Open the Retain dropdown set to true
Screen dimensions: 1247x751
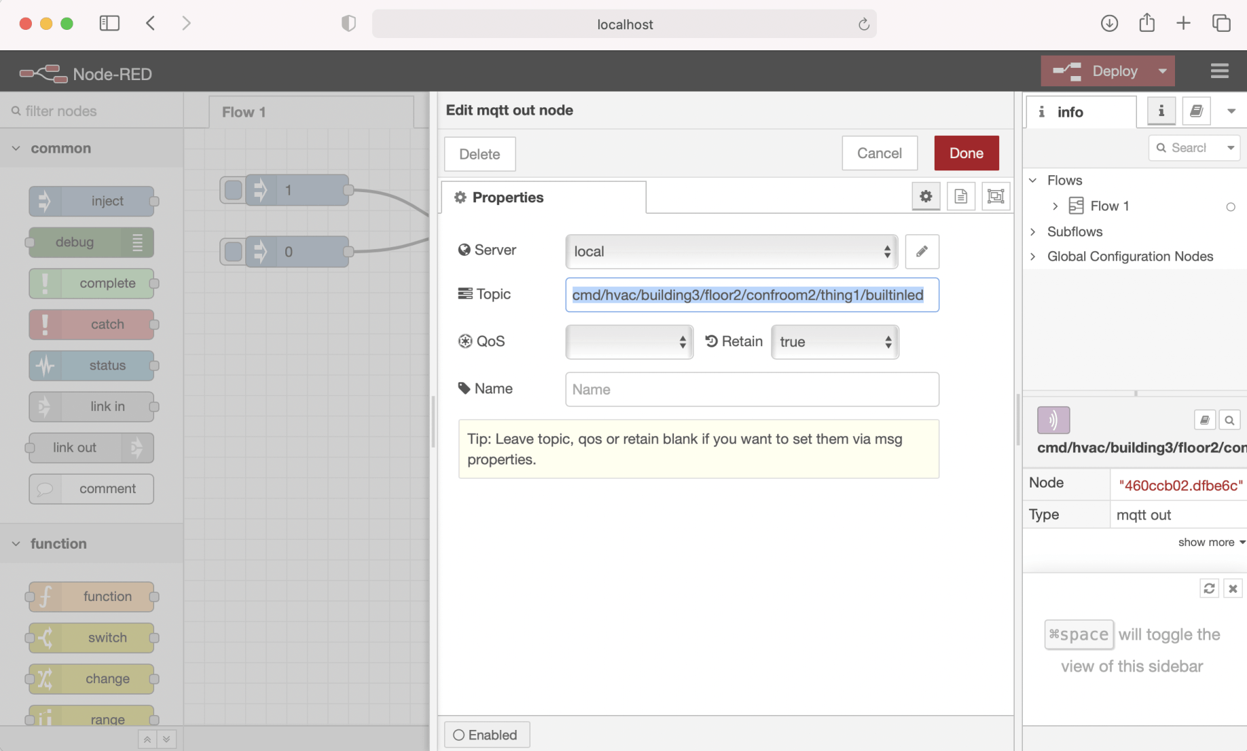point(835,342)
